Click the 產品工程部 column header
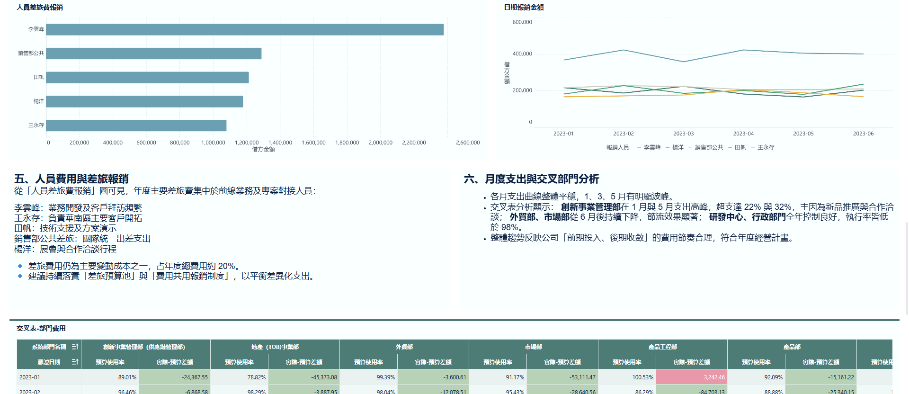The image size is (909, 394). pyautogui.click(x=662, y=347)
